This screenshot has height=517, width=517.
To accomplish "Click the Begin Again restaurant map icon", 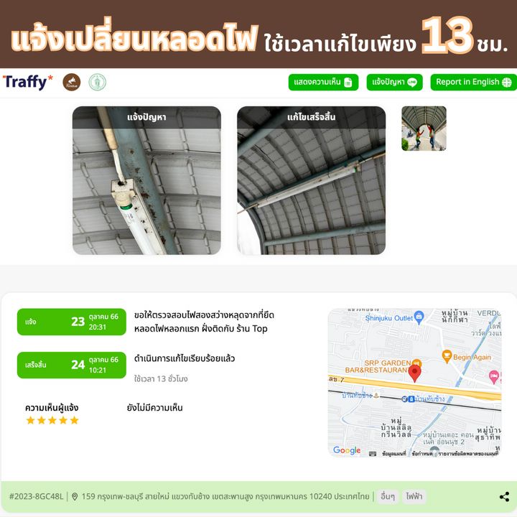I will pyautogui.click(x=447, y=356).
